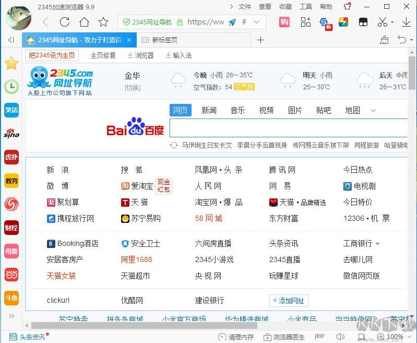
Task: Click the horizontal scrollbar thumb
Action: point(144,325)
